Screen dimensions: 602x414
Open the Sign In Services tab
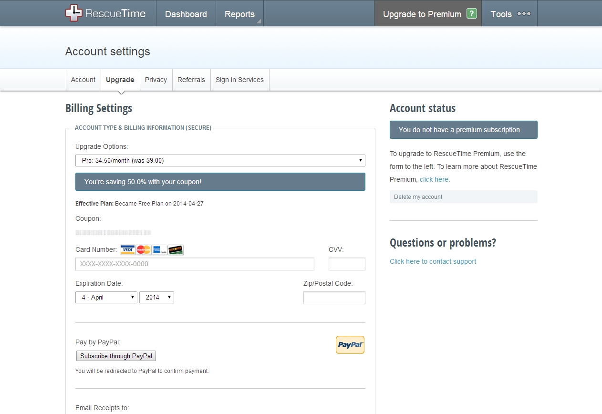point(239,80)
